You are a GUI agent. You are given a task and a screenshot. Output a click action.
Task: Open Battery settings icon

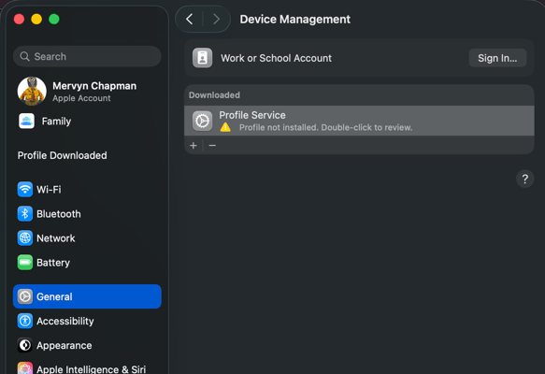[x=25, y=263]
